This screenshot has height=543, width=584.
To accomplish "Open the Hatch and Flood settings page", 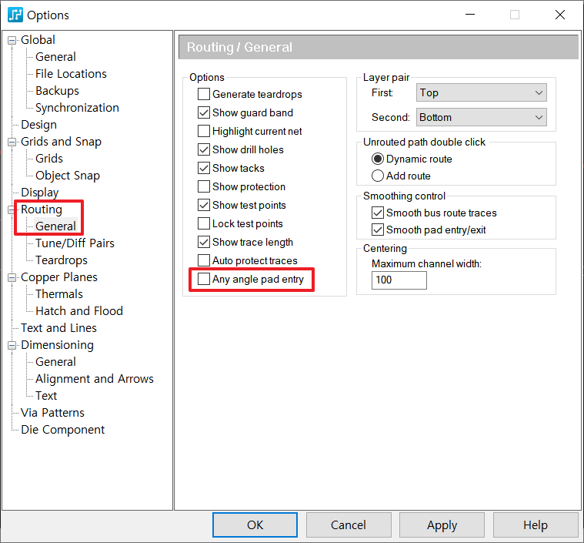I will tap(78, 311).
